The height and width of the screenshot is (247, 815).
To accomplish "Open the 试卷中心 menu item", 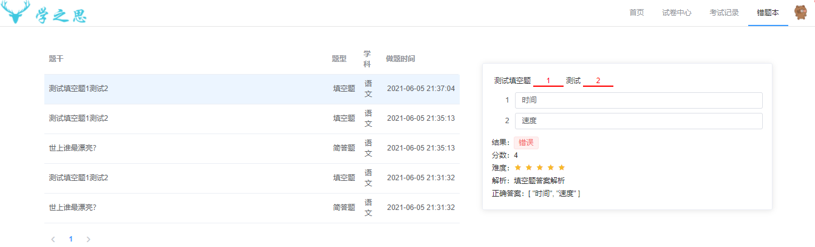I will [677, 13].
